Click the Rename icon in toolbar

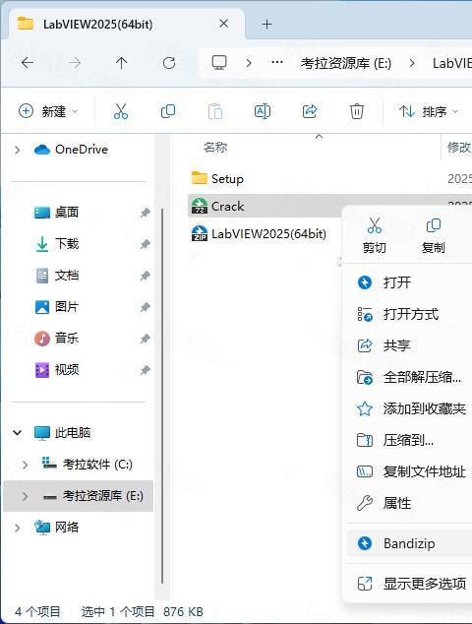click(262, 111)
